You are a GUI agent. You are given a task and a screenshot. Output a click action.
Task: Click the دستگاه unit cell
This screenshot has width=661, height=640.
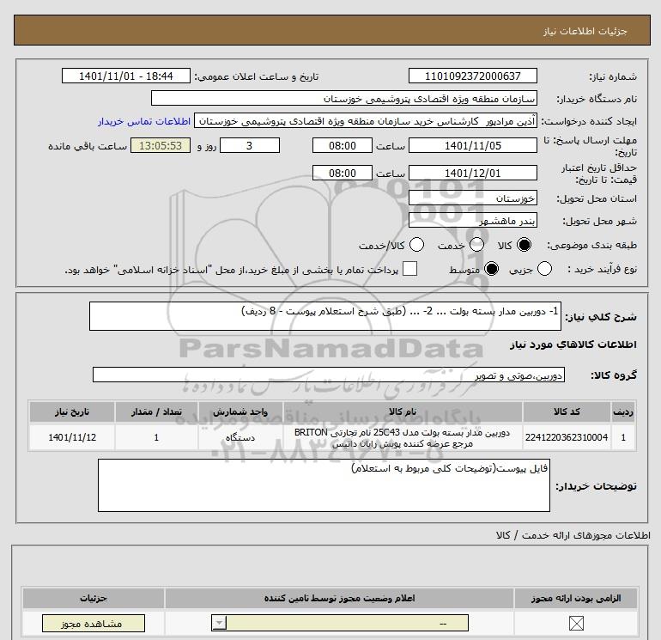(240, 437)
